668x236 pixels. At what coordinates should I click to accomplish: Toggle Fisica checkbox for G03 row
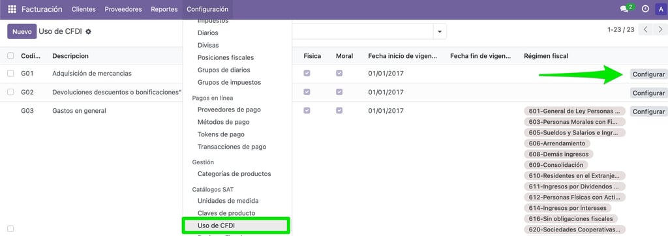click(307, 111)
